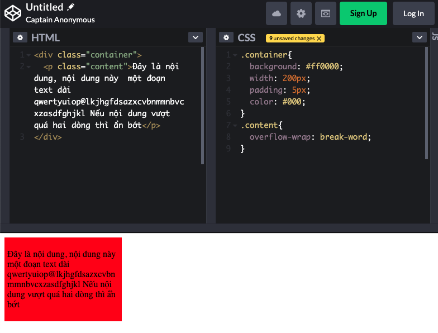Image resolution: width=438 pixels, height=333 pixels.
Task: Edit pen title with pencil icon
Action: point(71,7)
